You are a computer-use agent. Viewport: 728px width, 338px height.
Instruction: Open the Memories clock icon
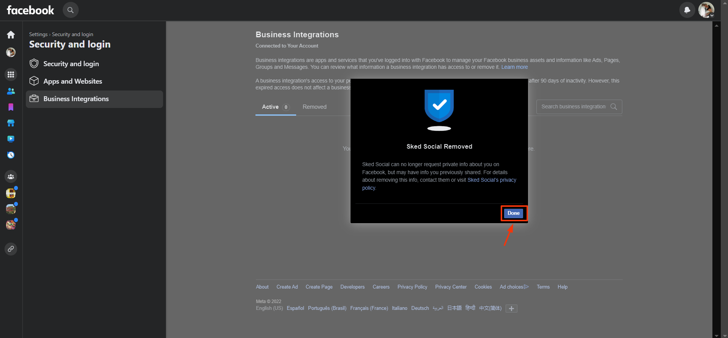click(11, 155)
